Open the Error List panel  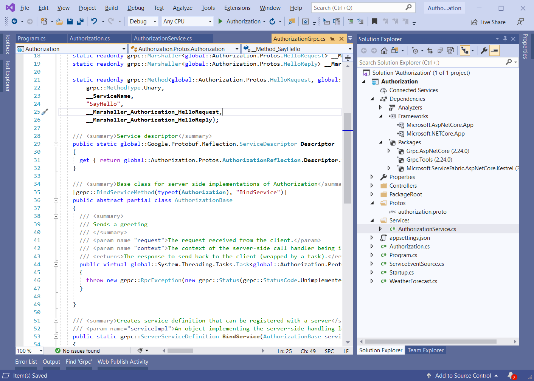26,361
